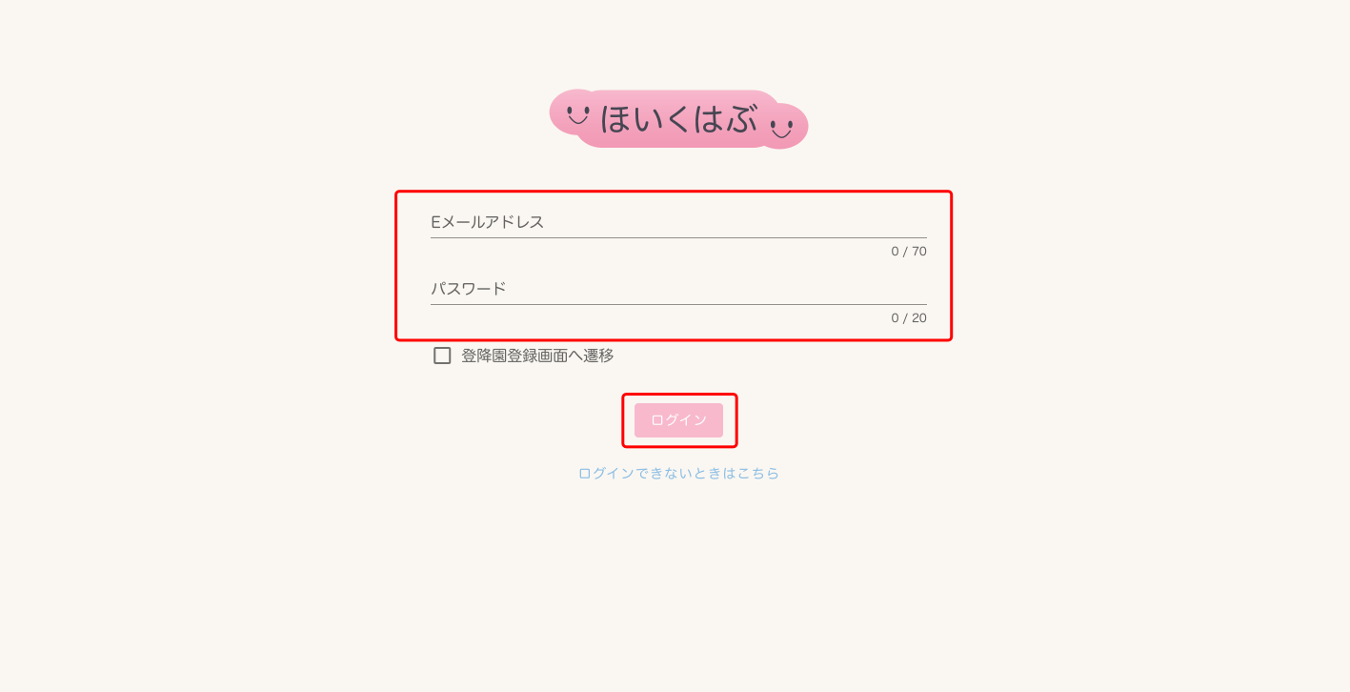Screen dimensions: 1350x692
Task: Click the 0 / 70 character counter
Action: click(x=909, y=252)
